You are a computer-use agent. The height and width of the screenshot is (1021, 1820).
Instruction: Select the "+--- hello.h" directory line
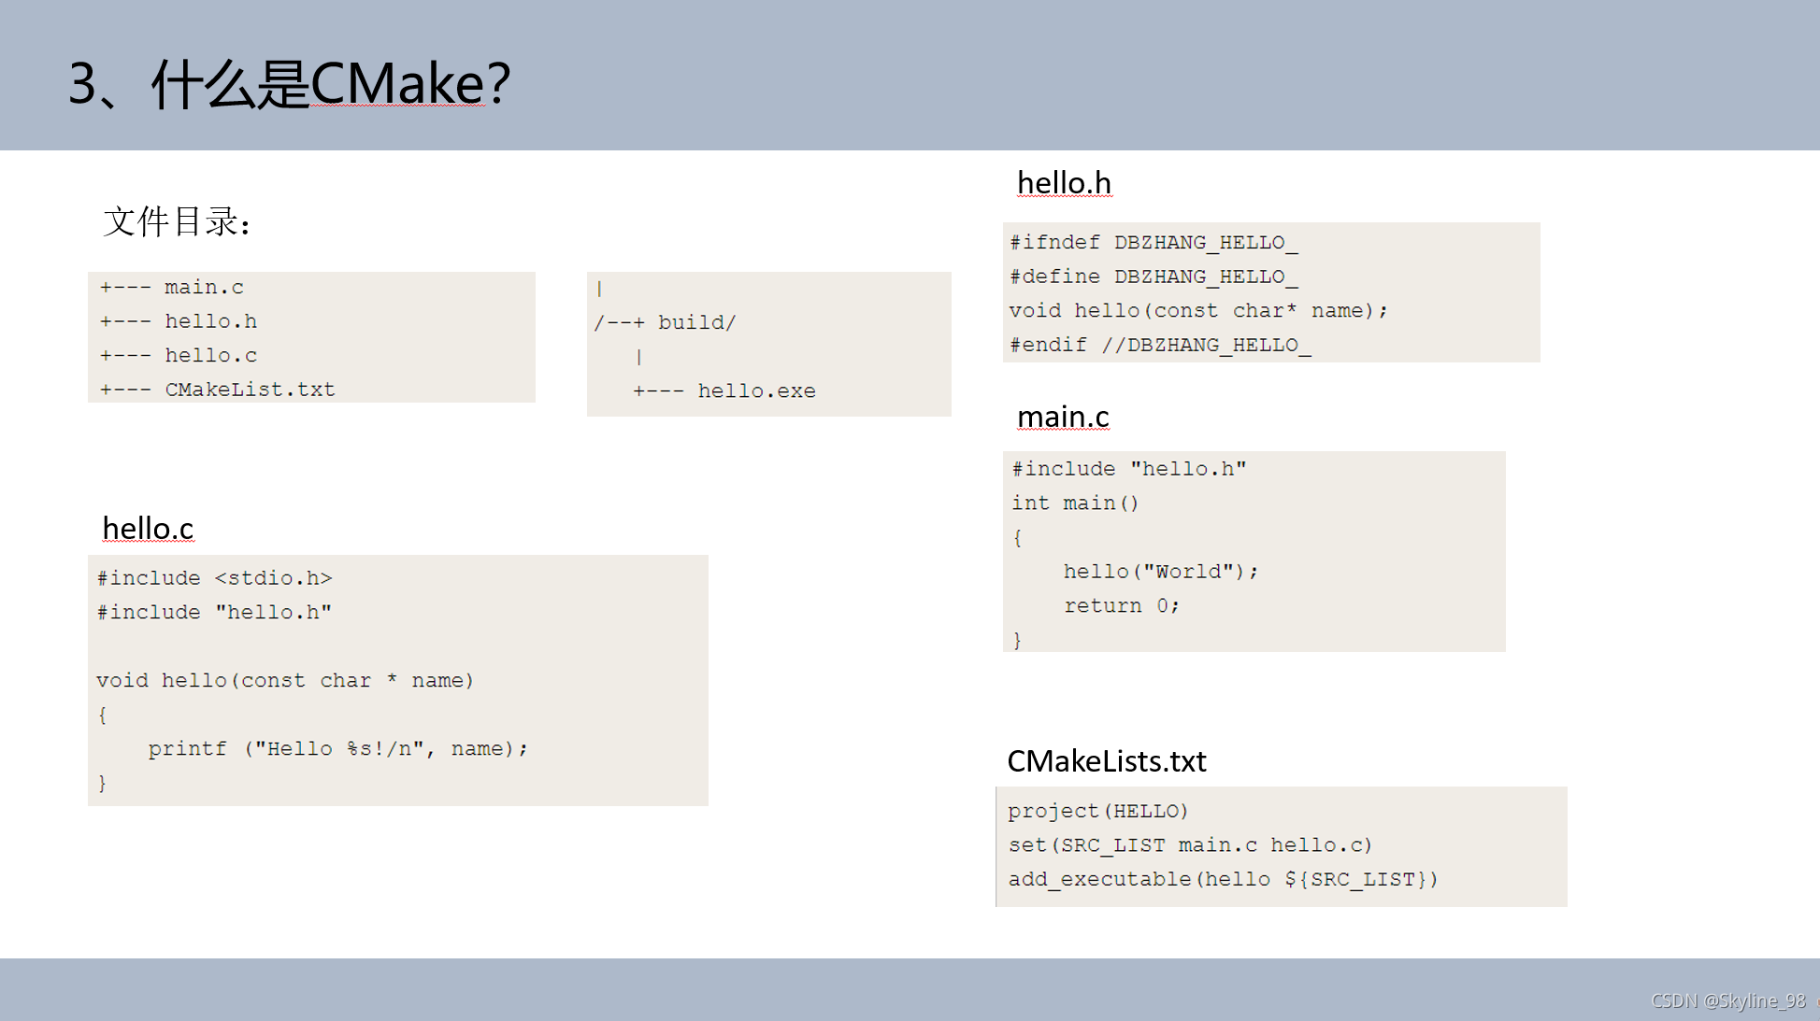[x=179, y=321]
